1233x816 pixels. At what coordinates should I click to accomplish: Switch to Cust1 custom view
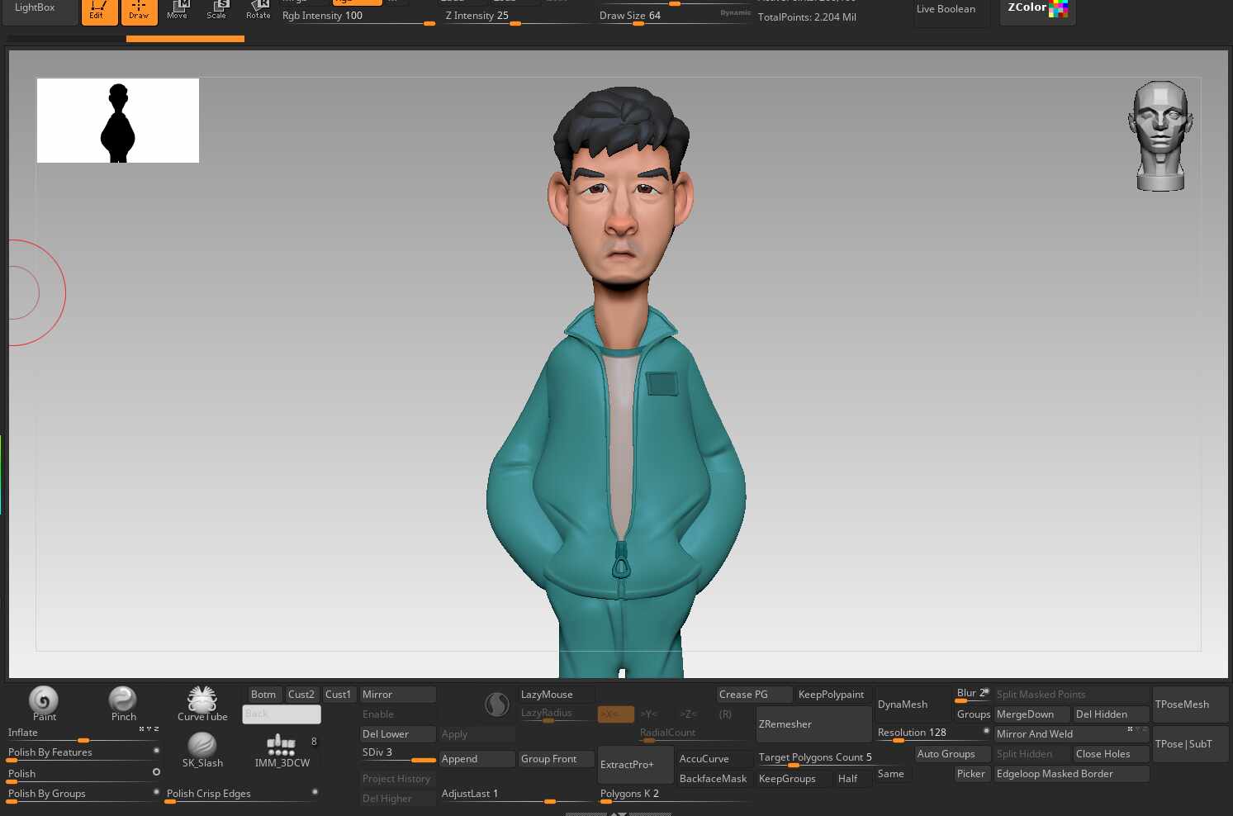tap(338, 695)
